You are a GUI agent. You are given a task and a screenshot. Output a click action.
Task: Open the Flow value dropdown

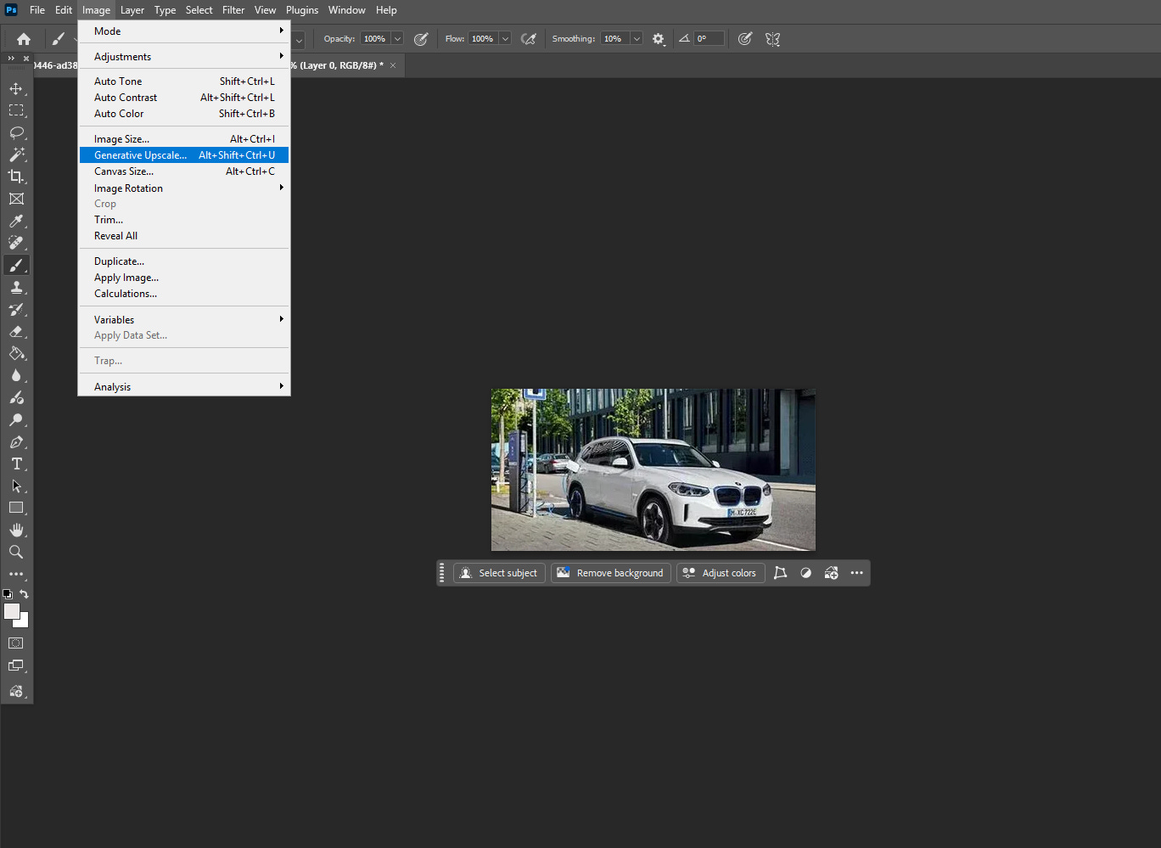505,39
